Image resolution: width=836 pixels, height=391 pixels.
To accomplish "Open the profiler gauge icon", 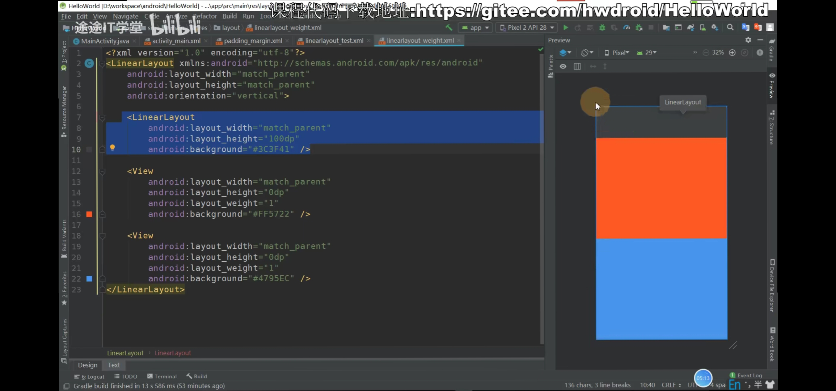I will click(x=626, y=28).
